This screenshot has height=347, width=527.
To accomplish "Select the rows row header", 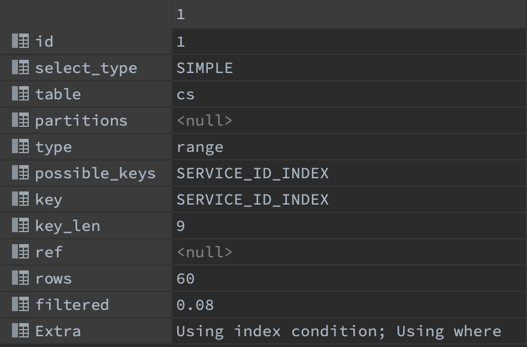I will [53, 279].
